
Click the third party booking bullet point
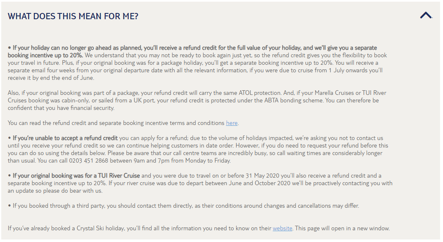pyautogui.click(x=183, y=206)
